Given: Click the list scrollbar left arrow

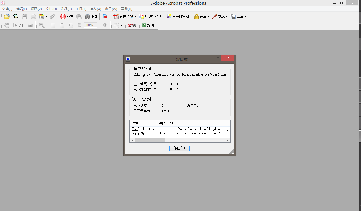Looking at the screenshot, I should point(132,140).
